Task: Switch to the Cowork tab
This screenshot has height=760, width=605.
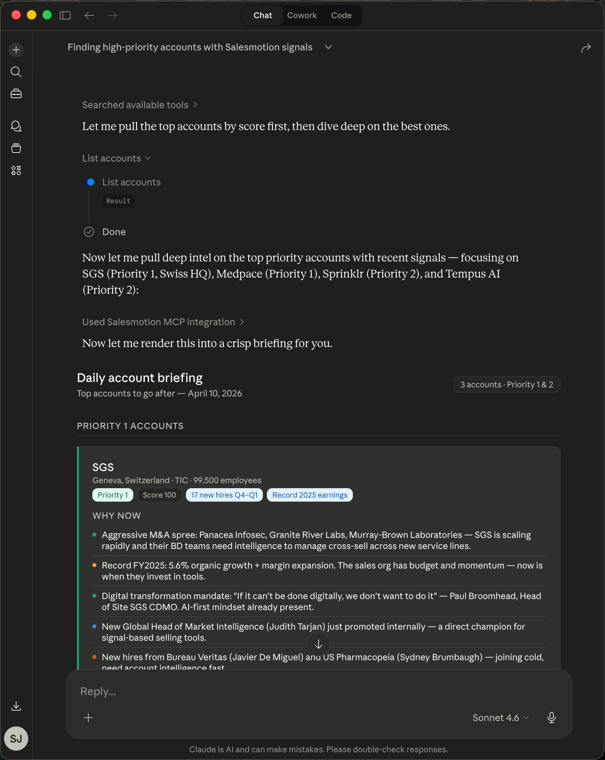Action: pyautogui.click(x=302, y=15)
